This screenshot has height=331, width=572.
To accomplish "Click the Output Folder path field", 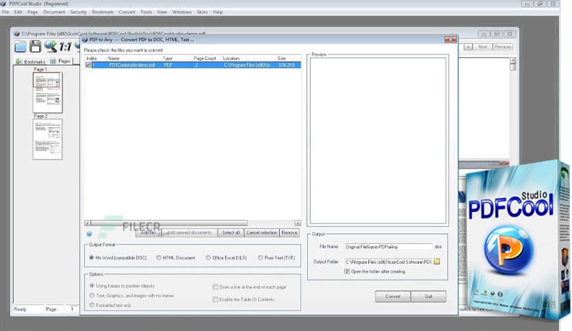I will [x=388, y=262].
